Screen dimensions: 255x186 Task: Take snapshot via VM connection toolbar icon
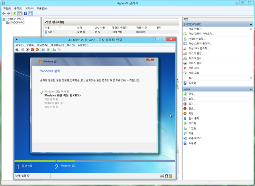tap(54, 50)
